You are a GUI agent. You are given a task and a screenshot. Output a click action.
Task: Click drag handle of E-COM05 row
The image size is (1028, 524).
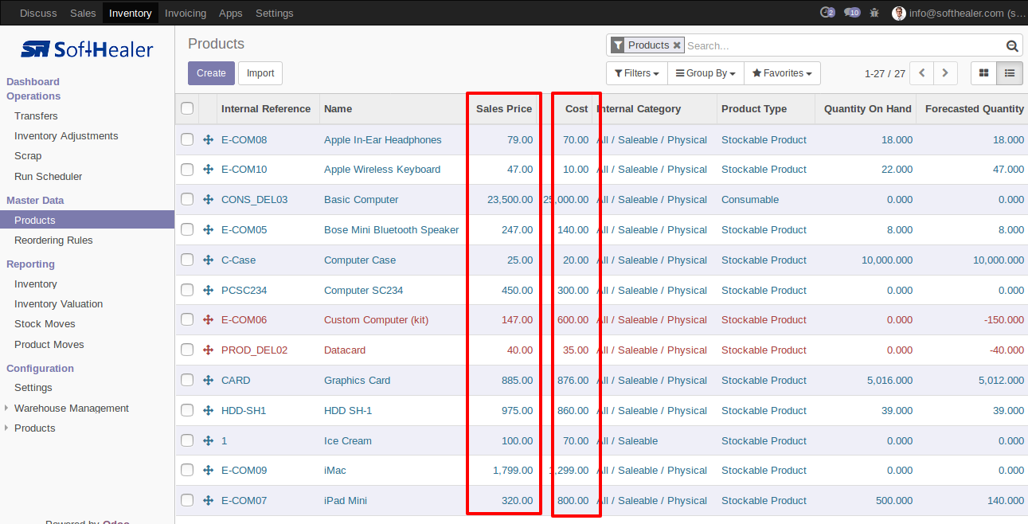pos(208,230)
